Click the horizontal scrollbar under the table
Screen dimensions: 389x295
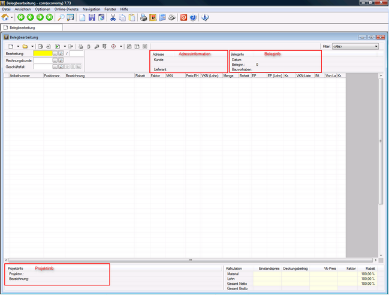191,260
